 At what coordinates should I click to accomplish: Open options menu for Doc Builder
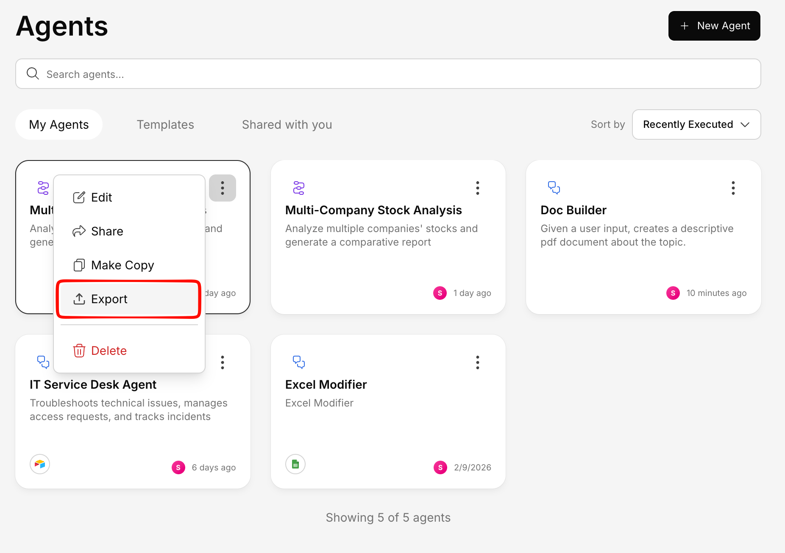[733, 188]
